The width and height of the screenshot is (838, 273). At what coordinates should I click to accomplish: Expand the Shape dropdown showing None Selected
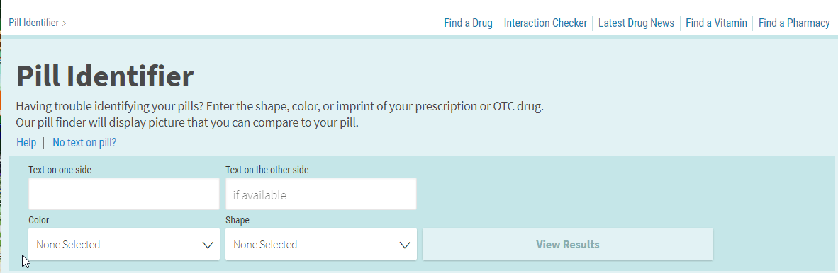coord(320,244)
